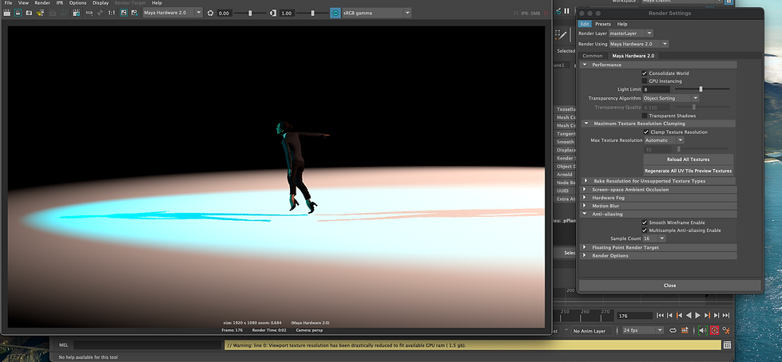Select the Render Region icon in Render View
The height and width of the screenshot is (362, 782).
(18, 13)
